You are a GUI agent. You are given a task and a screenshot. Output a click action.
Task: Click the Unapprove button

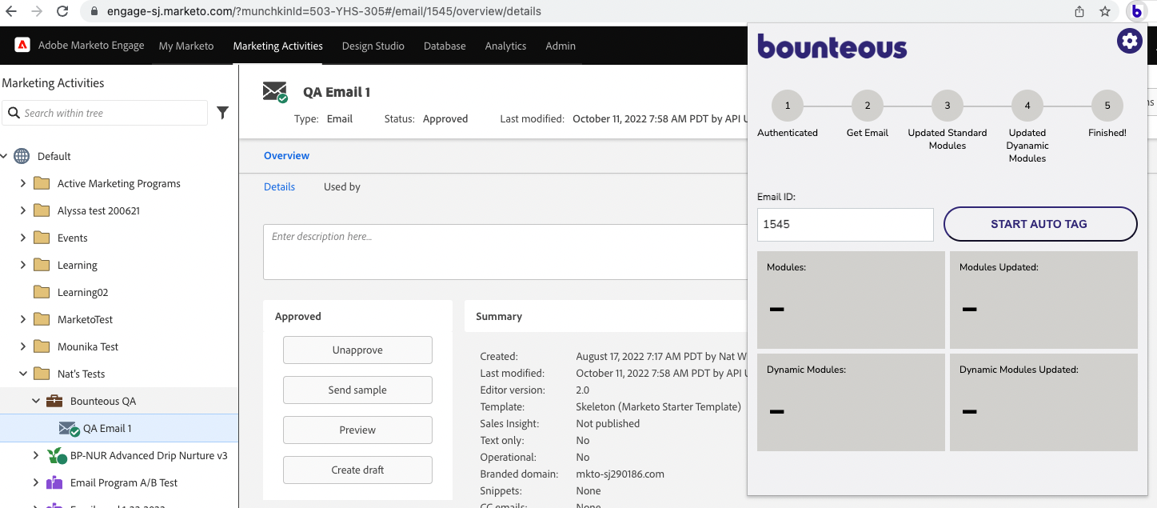(357, 350)
